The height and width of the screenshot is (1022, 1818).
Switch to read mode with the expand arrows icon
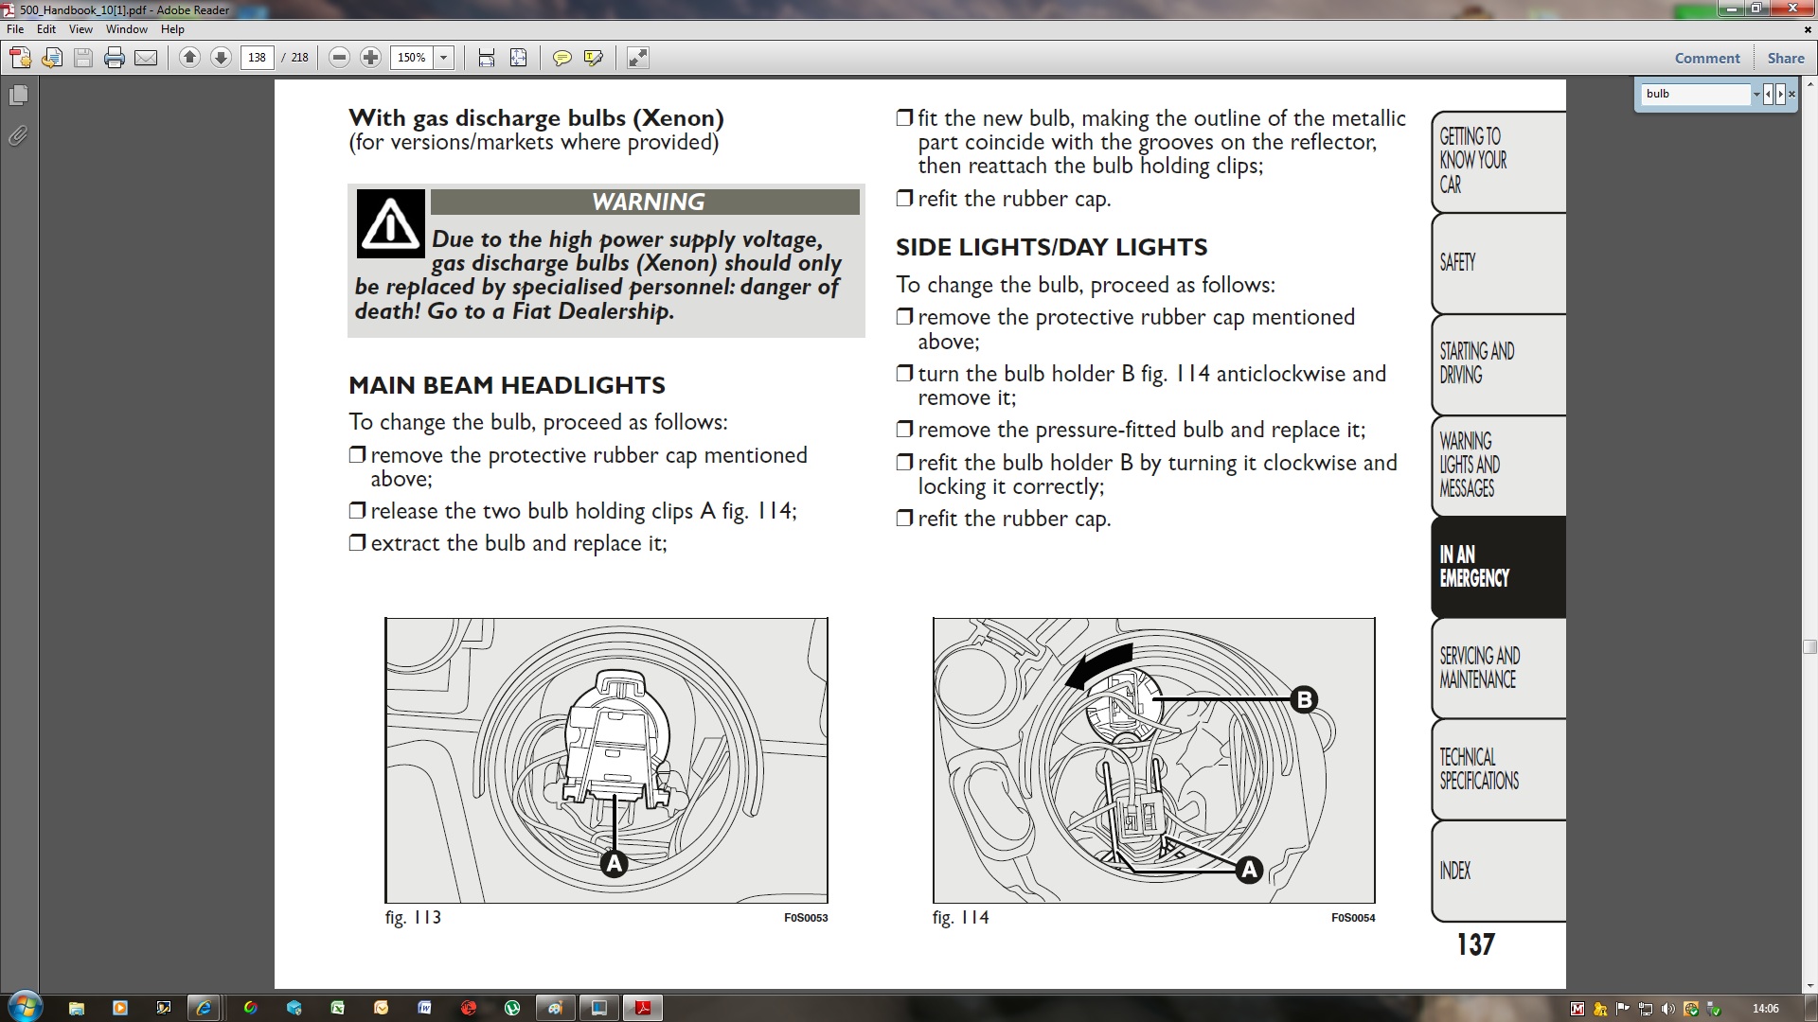[638, 58]
